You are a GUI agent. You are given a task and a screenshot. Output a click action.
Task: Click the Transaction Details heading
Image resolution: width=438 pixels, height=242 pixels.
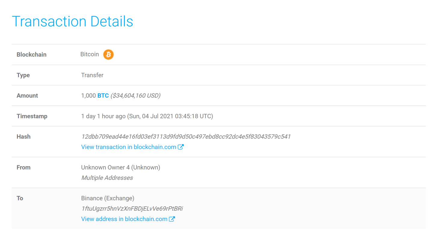(72, 22)
